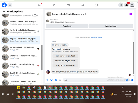
Task: Open Thomas conversation in chat list
Action: 20,23
